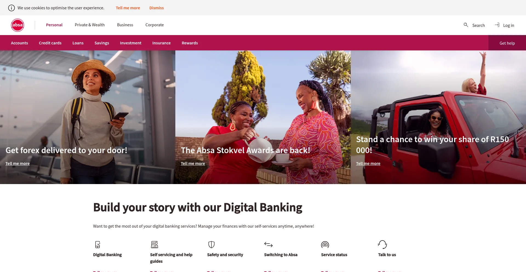The width and height of the screenshot is (526, 272).
Task: Click the Absa logo icon
Action: (x=18, y=25)
